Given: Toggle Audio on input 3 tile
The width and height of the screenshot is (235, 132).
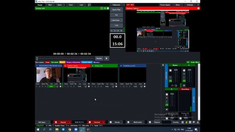Looking at the screenshot, I should tap(107, 87).
